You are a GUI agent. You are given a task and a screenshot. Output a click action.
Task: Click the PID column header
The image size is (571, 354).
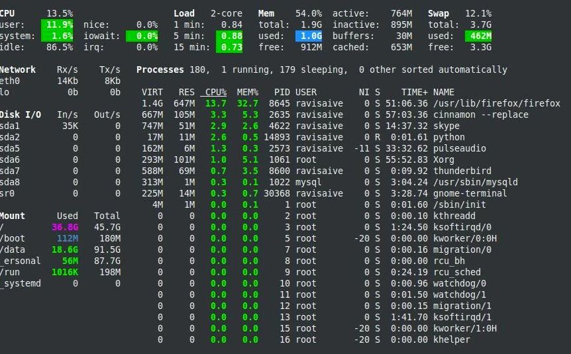[x=282, y=92]
